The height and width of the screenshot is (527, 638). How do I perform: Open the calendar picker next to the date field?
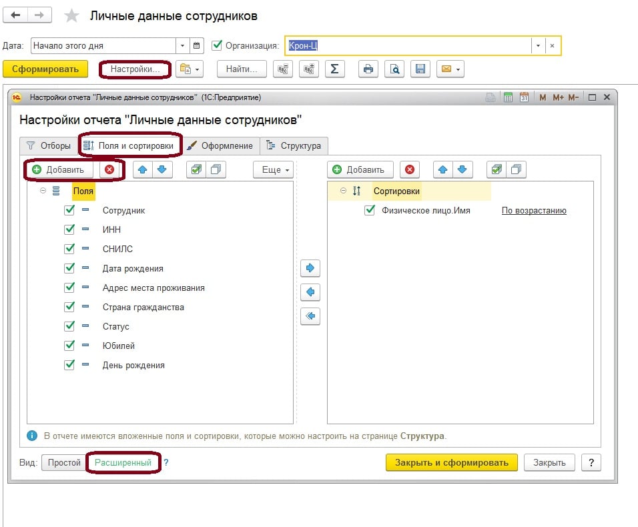196,45
